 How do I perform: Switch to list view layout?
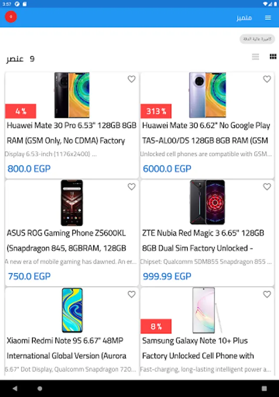click(256, 56)
